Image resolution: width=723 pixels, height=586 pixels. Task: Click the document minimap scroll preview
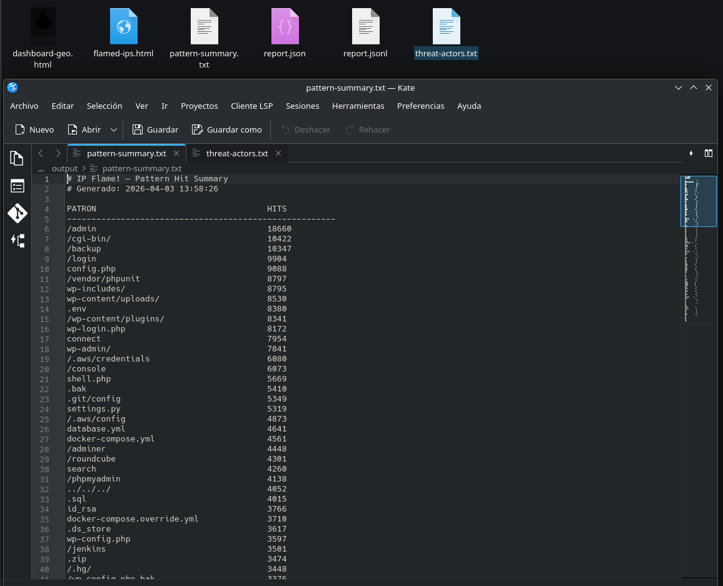[x=698, y=250]
